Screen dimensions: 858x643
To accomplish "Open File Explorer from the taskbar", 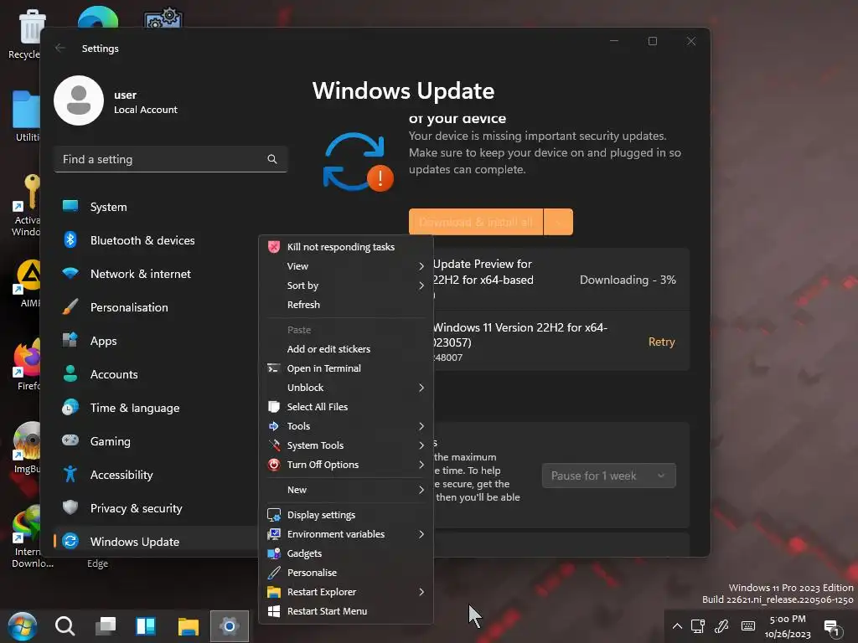I will click(x=189, y=626).
